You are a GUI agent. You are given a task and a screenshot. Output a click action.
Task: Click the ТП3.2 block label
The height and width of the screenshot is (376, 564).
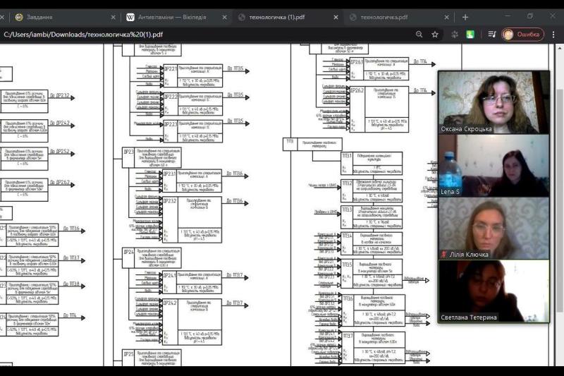347,183
